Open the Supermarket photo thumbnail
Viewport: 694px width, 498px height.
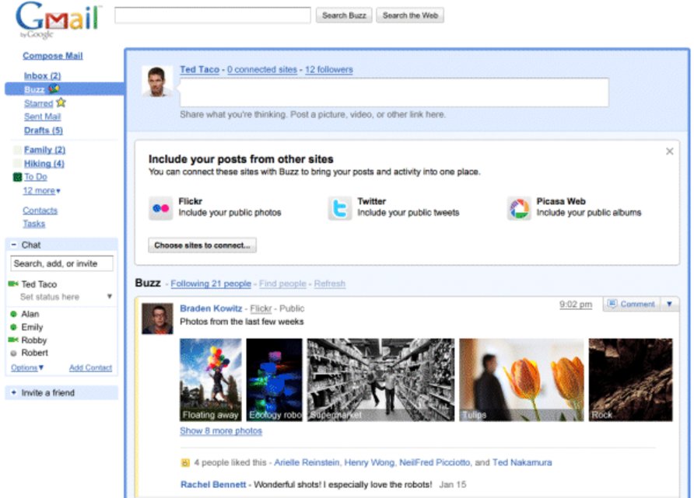pyautogui.click(x=380, y=380)
